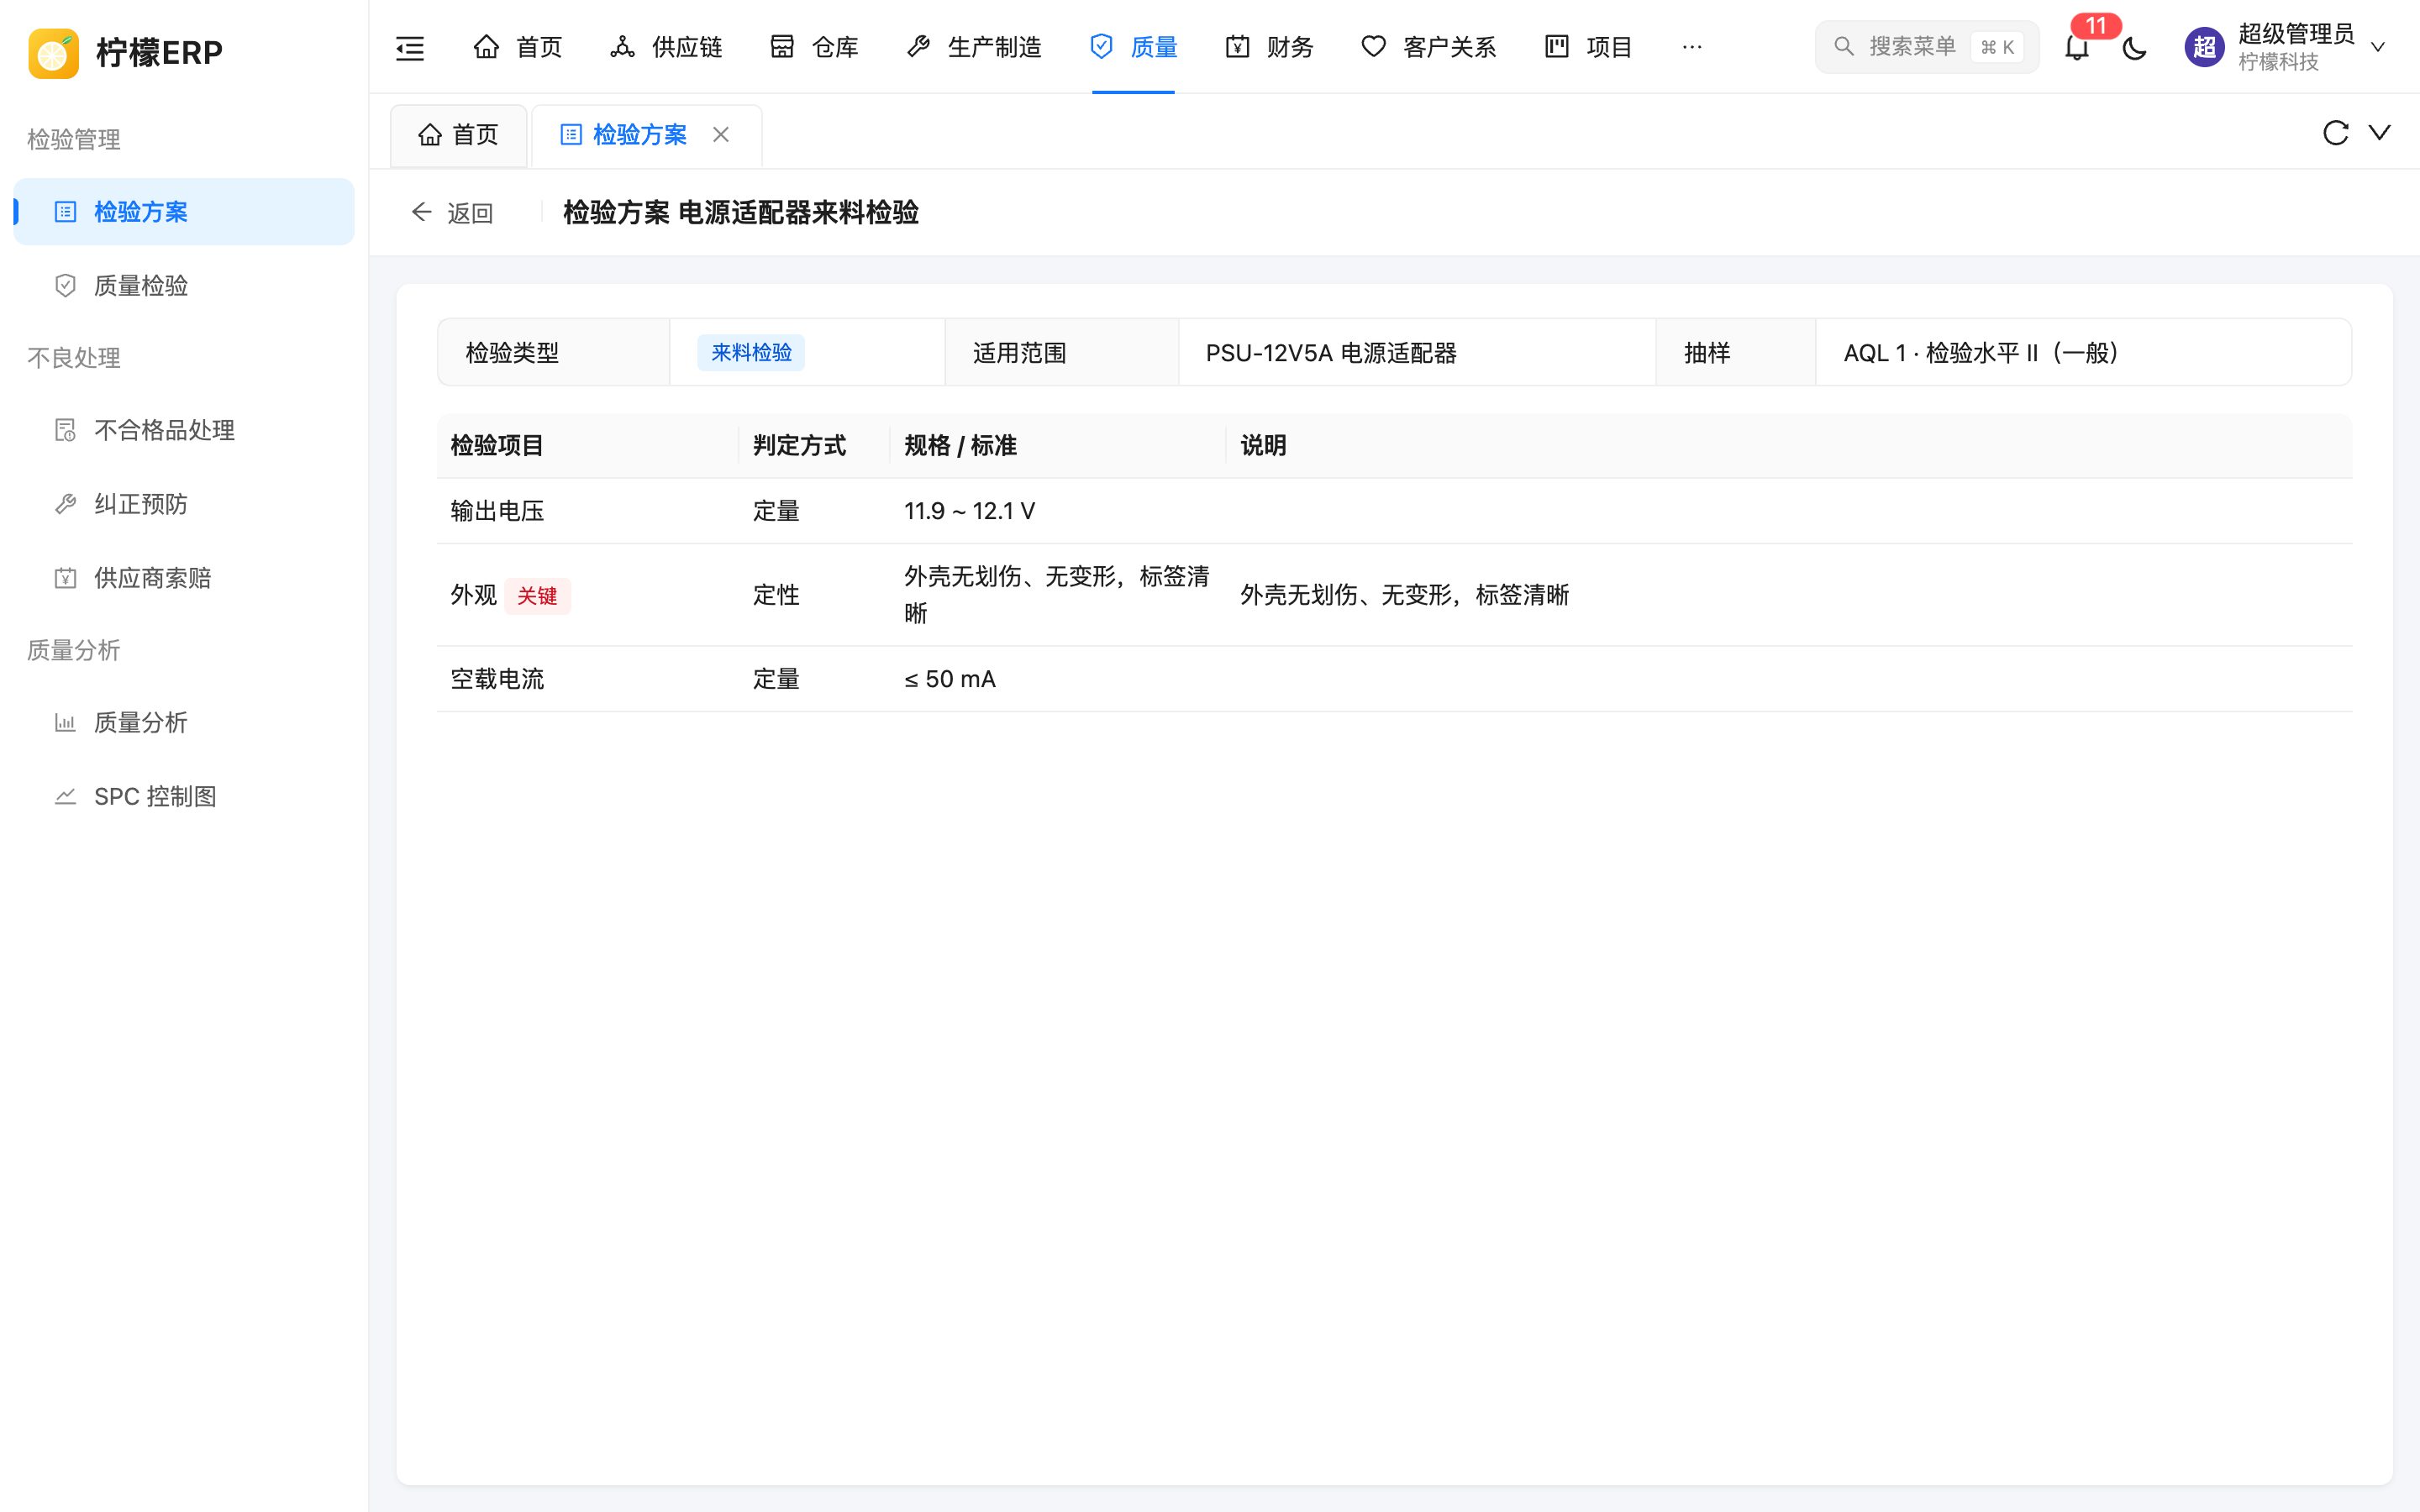This screenshot has width=2420, height=1512.
Task: Open the 仓库 top menu
Action: click(814, 47)
